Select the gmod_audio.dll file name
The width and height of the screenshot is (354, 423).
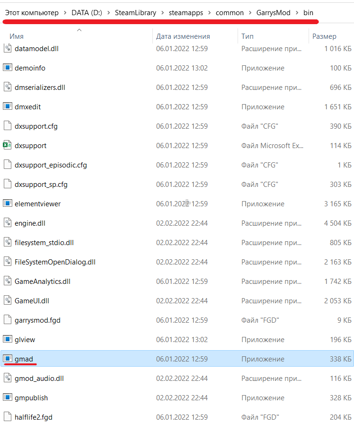pos(39,379)
